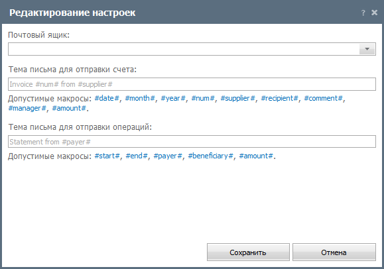Viewport: 384px width, 269px height.
Task: Focus the Statement from #payer# subject field
Action: tap(192, 142)
